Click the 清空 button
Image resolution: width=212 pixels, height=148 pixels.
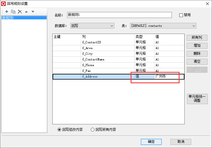click(197, 62)
